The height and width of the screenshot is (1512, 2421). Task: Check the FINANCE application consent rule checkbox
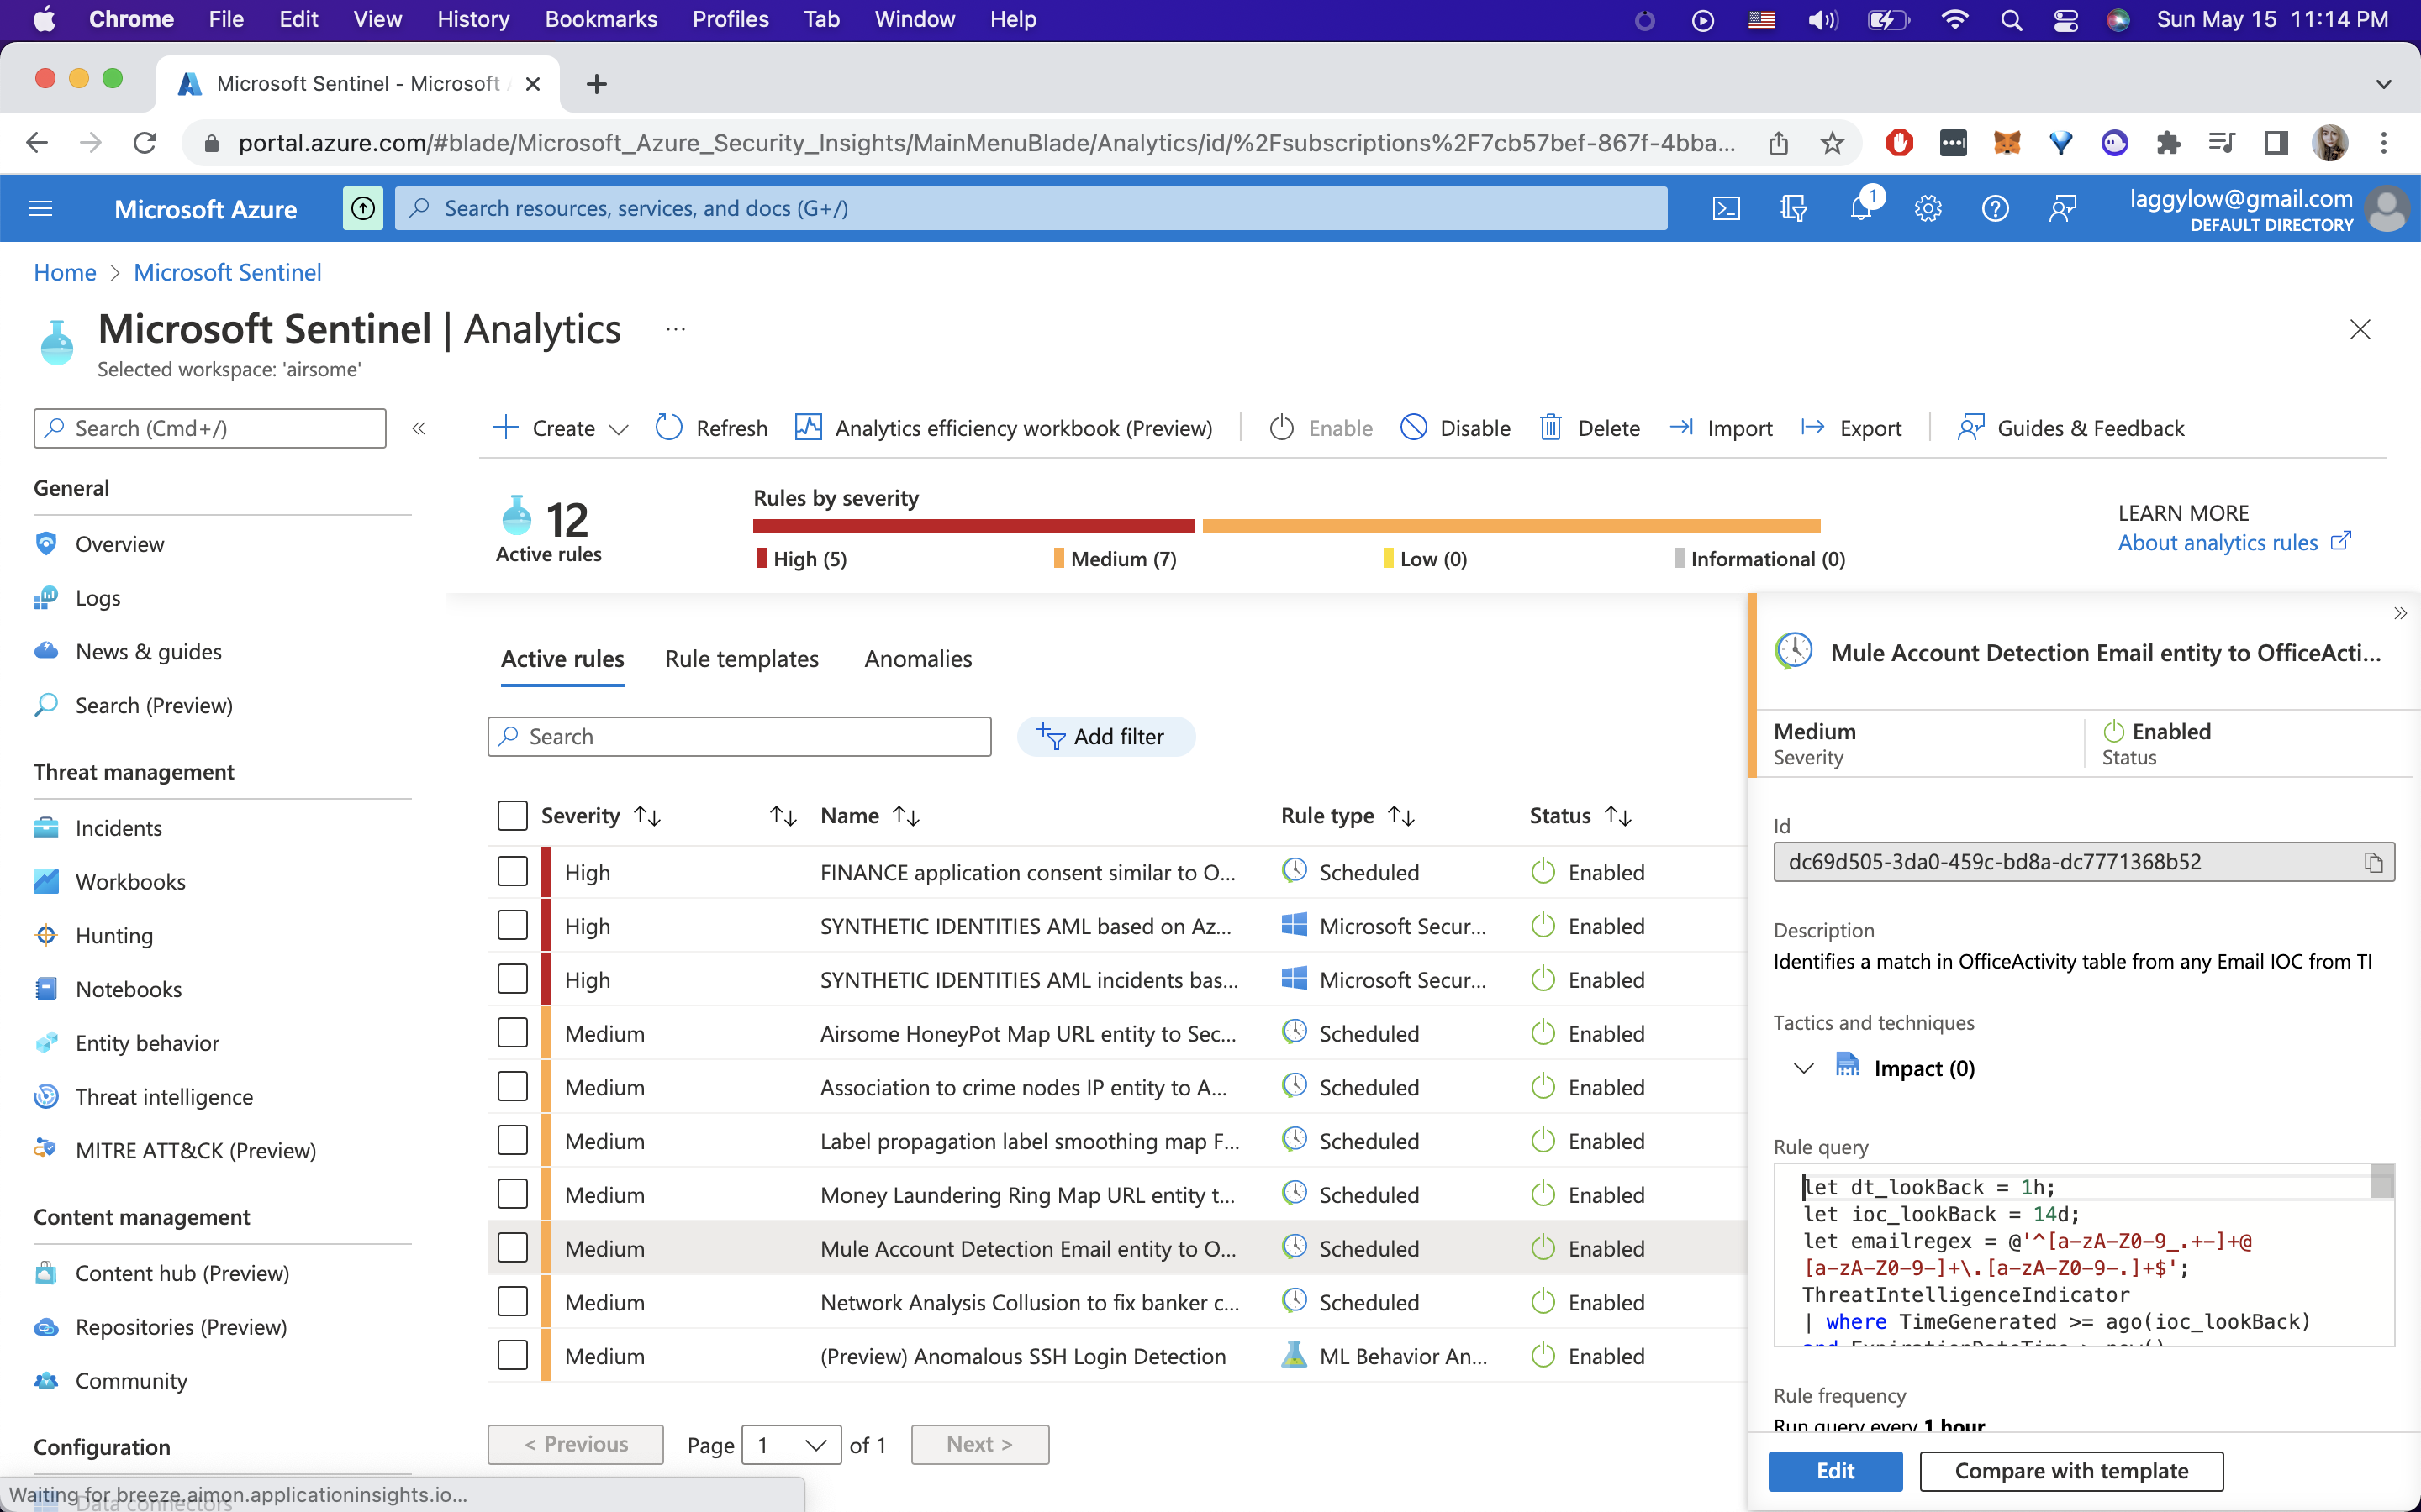click(x=512, y=872)
